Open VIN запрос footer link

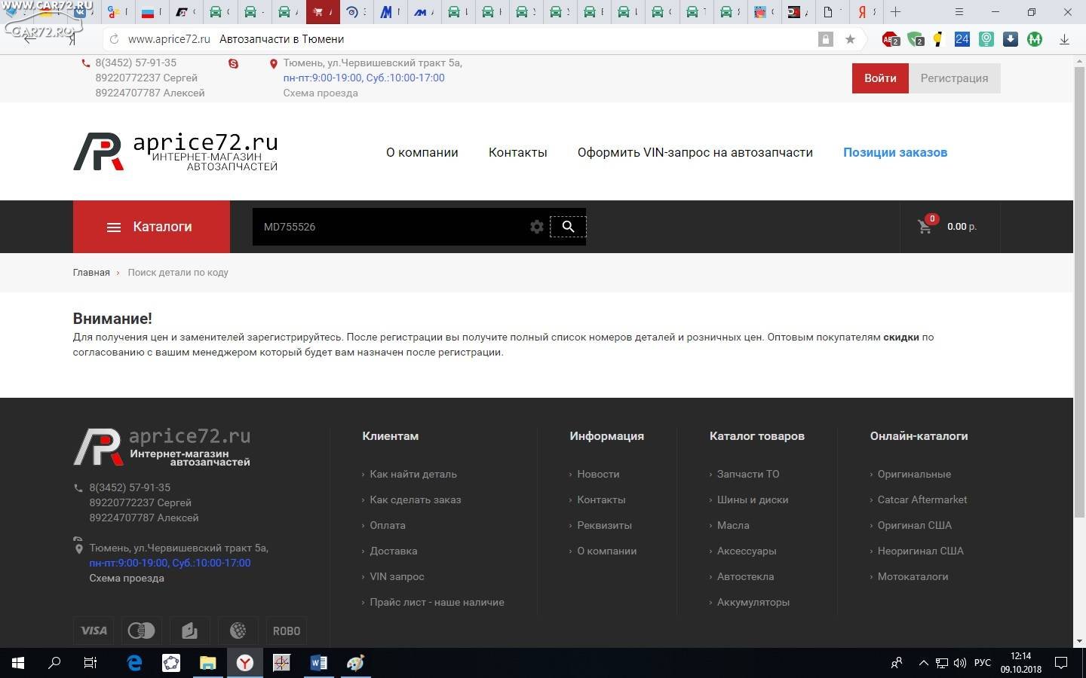[397, 576]
